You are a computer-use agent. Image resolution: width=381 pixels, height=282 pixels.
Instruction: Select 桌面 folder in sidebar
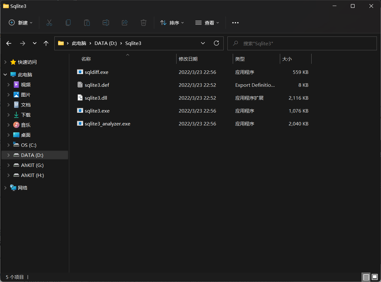tap(26, 135)
